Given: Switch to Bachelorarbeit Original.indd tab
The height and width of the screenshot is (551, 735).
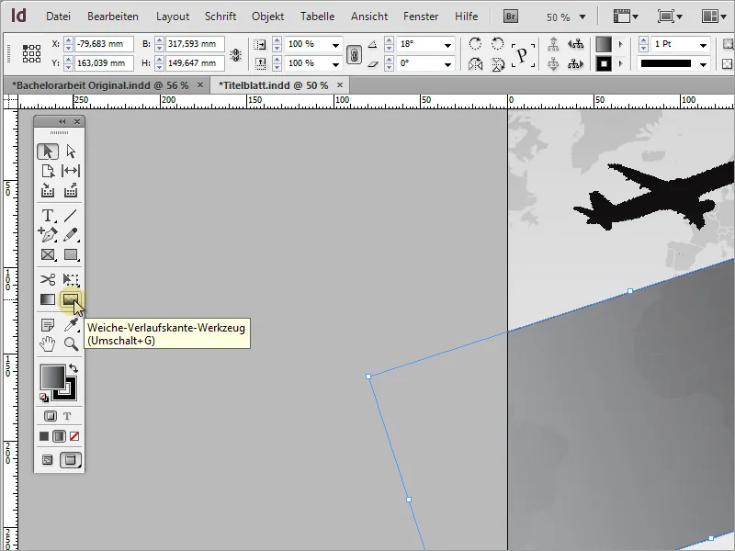Looking at the screenshot, I should point(100,85).
